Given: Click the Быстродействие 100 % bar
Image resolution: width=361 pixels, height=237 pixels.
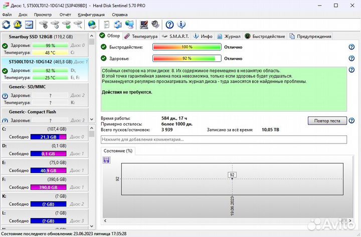Looking at the screenshot, I should coord(187,47).
